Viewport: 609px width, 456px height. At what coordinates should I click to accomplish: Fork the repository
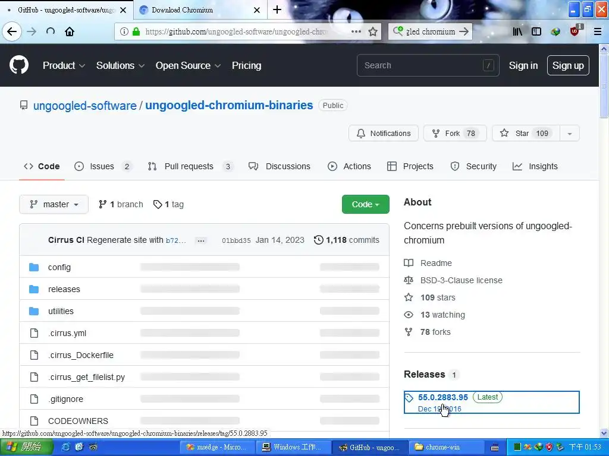pyautogui.click(x=455, y=134)
